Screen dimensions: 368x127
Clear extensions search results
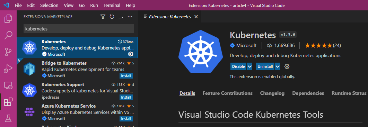tap(121, 17)
